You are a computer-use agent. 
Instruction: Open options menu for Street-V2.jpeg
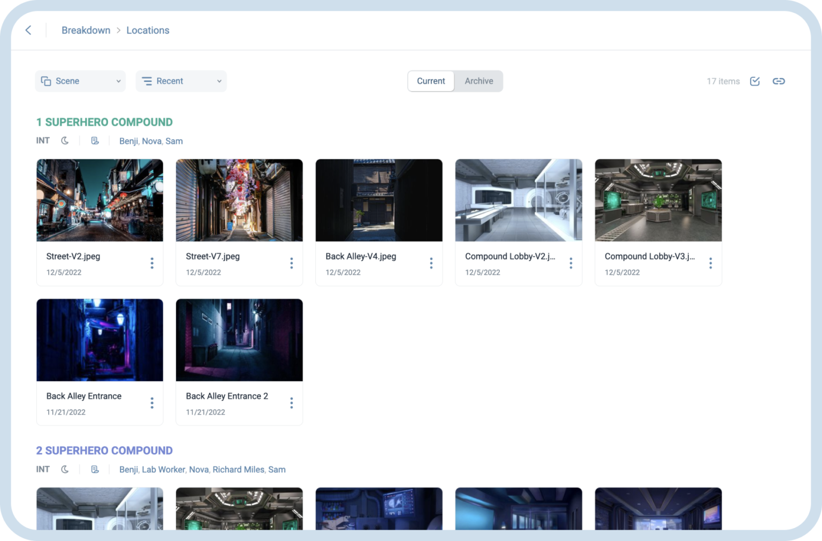click(152, 262)
